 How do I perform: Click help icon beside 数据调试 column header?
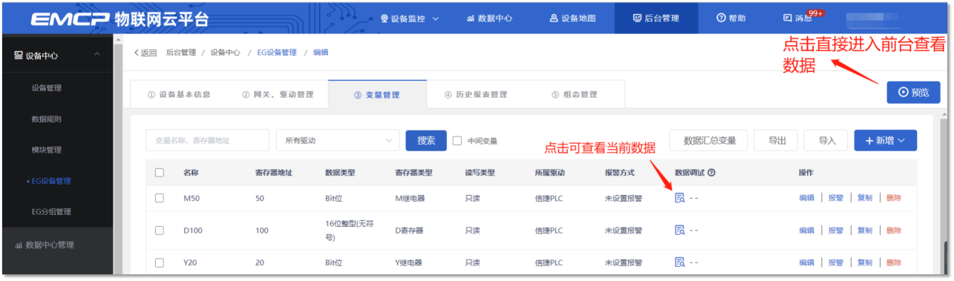(711, 173)
